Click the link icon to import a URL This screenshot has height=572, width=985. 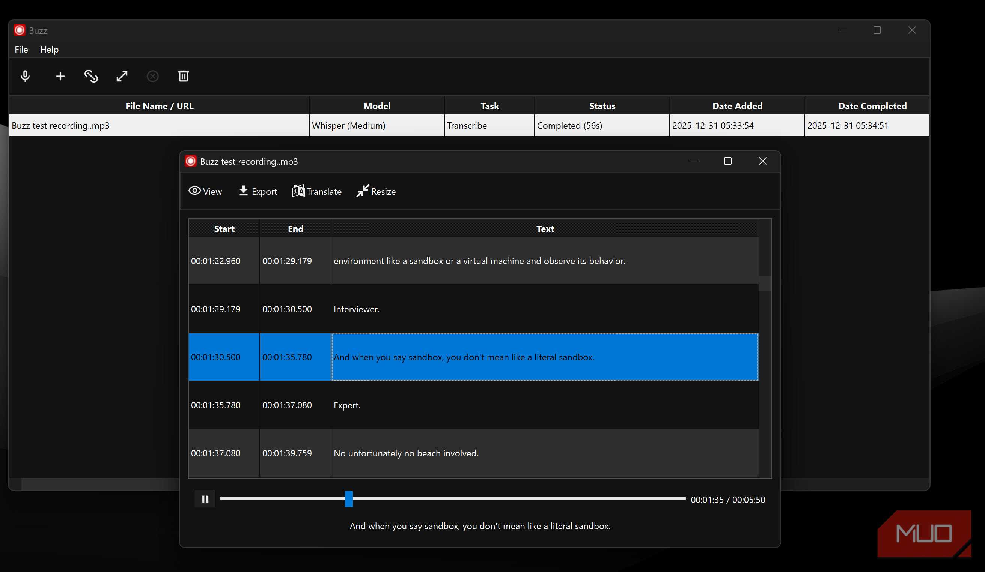pyautogui.click(x=91, y=76)
